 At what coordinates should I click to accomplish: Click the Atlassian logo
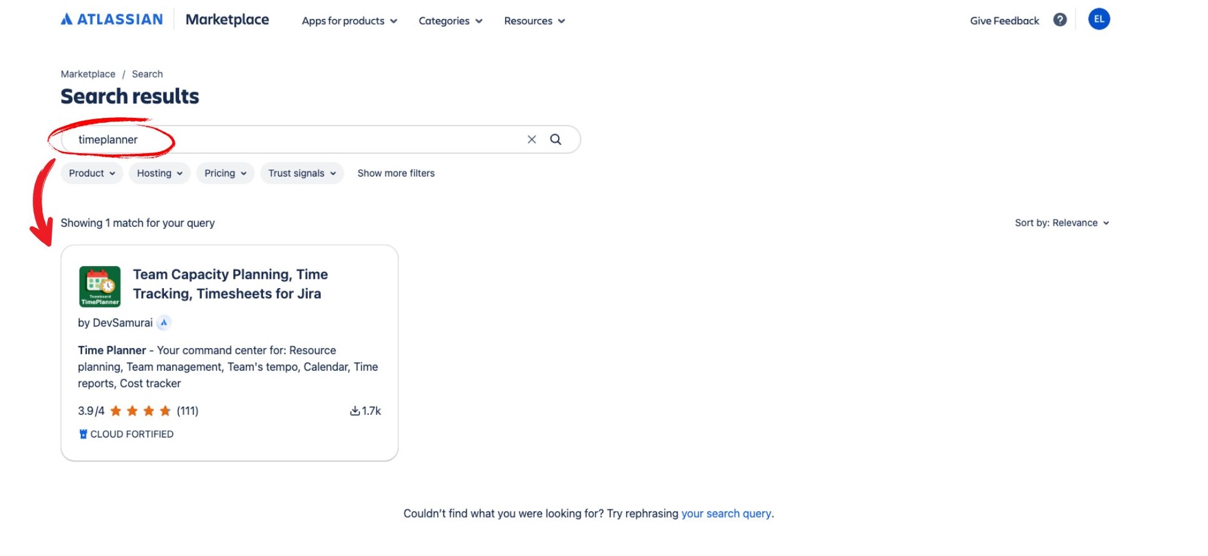pos(112,20)
